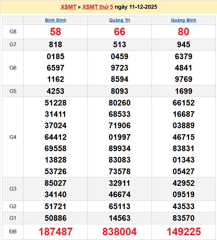Open the XSMT link in the header

coord(68,7)
